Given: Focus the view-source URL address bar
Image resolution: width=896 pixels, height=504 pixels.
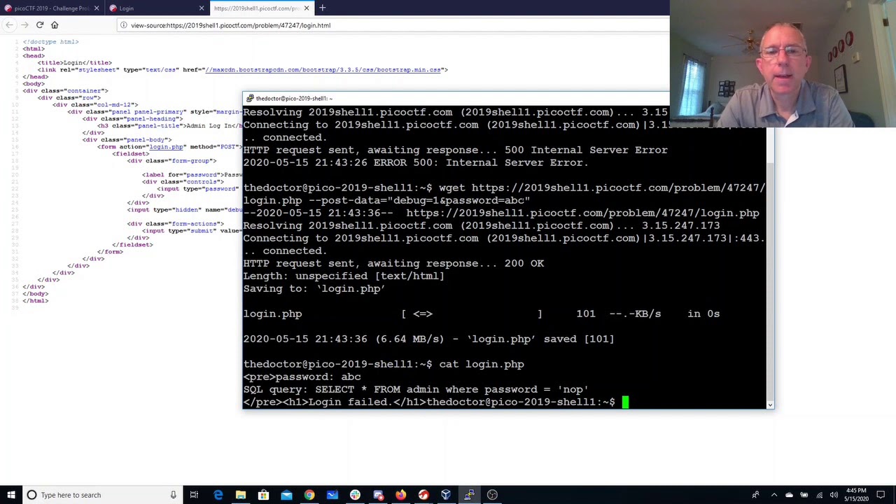Looking at the screenshot, I should [x=392, y=25].
